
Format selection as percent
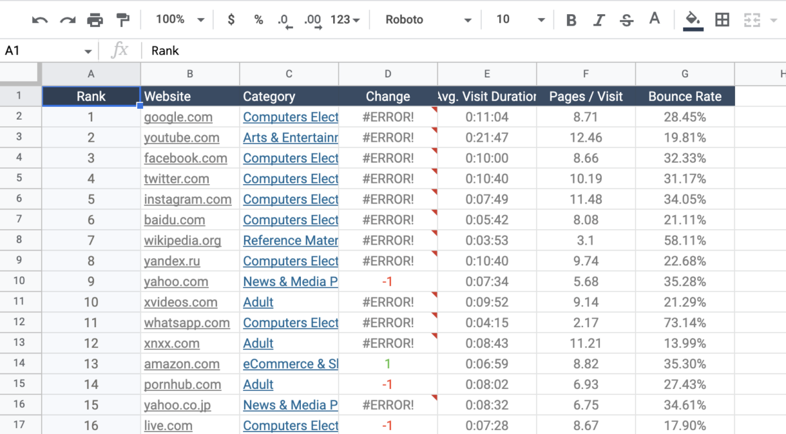[x=258, y=19]
